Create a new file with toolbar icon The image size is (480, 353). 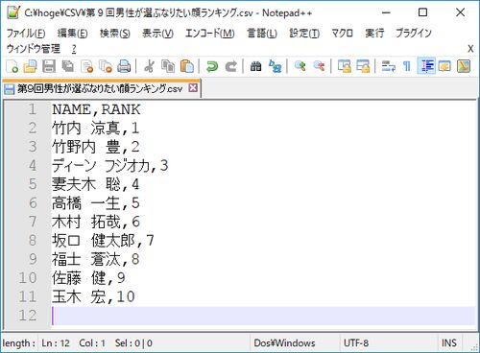pyautogui.click(x=12, y=66)
